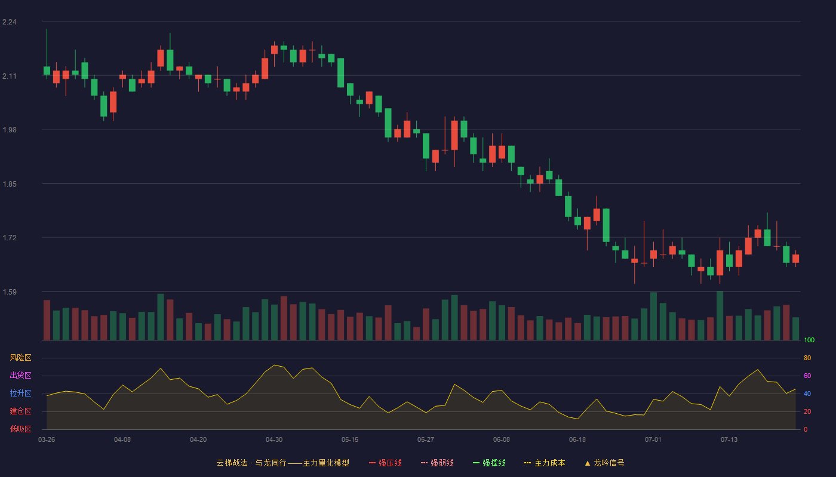Click the 06-18 date axis label
The image size is (836, 477).
pos(577,439)
